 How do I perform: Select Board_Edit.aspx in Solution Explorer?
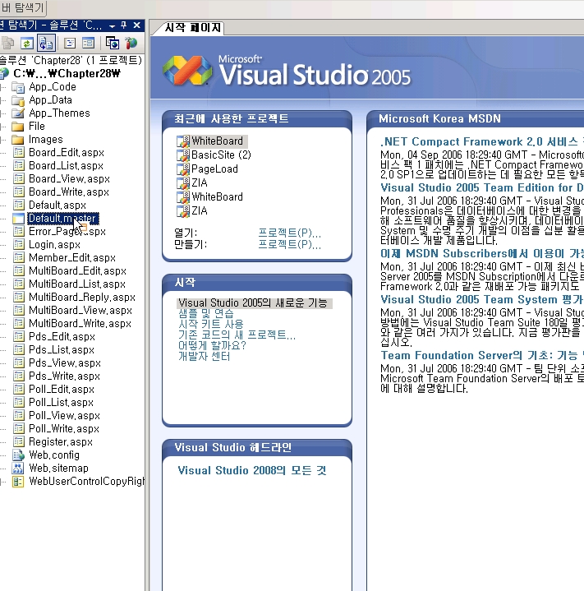[67, 153]
